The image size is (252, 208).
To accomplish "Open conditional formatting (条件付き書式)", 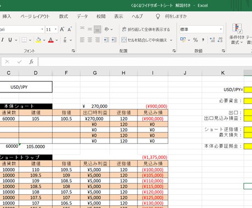I will (237, 34).
